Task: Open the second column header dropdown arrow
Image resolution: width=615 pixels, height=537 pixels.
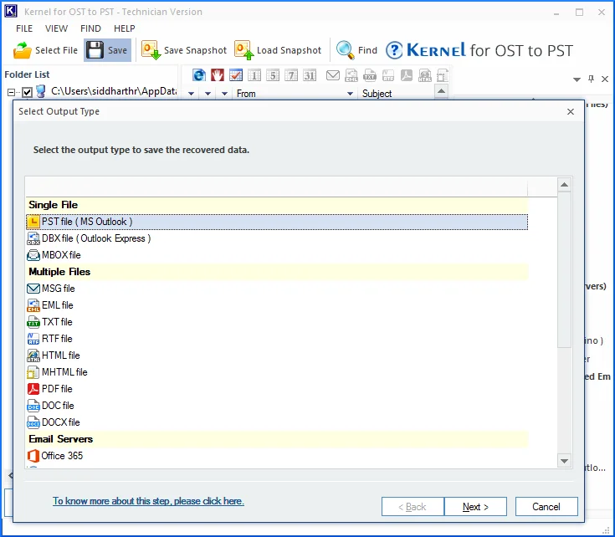Action: [208, 94]
